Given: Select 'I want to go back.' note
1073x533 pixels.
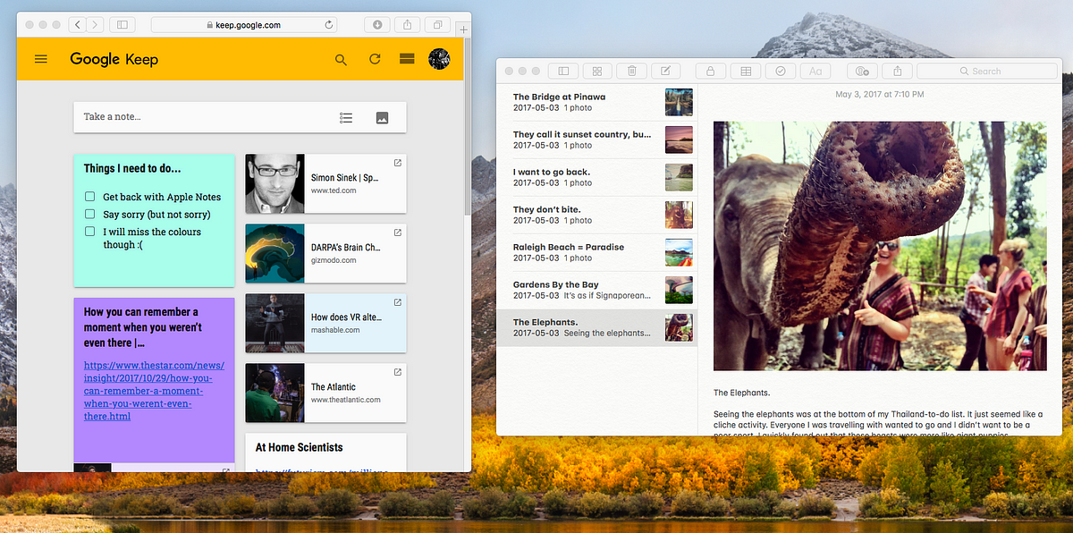Looking at the screenshot, I should coord(596,177).
